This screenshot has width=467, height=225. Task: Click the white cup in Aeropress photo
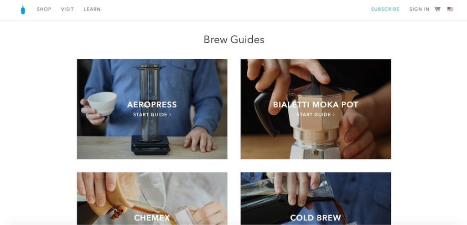click(x=103, y=103)
